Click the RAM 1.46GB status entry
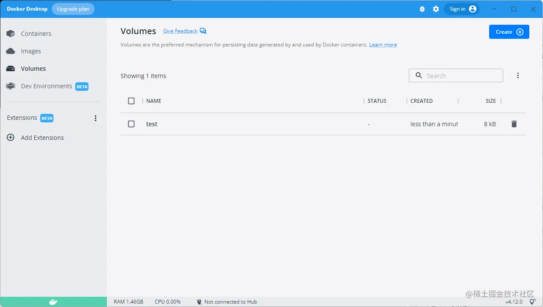Viewport: 543px width, 307px height. pos(128,302)
